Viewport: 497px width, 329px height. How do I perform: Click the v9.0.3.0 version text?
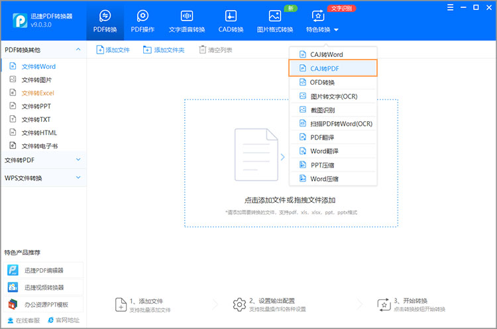pos(41,24)
